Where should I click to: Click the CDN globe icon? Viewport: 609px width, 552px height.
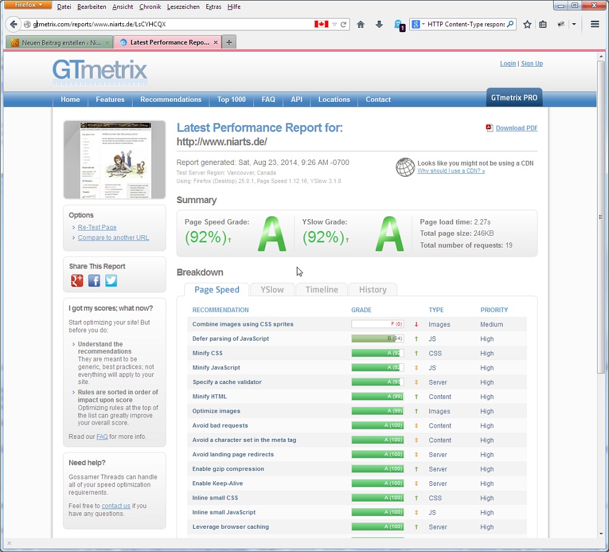tap(405, 167)
